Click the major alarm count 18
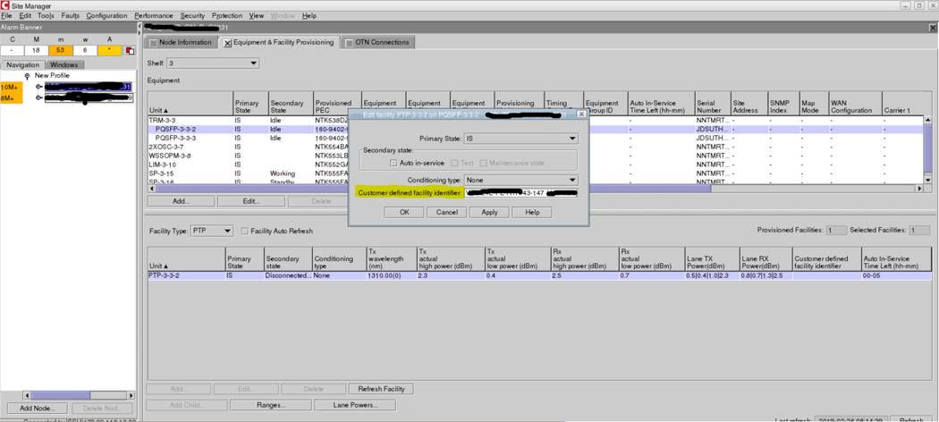 coord(36,51)
